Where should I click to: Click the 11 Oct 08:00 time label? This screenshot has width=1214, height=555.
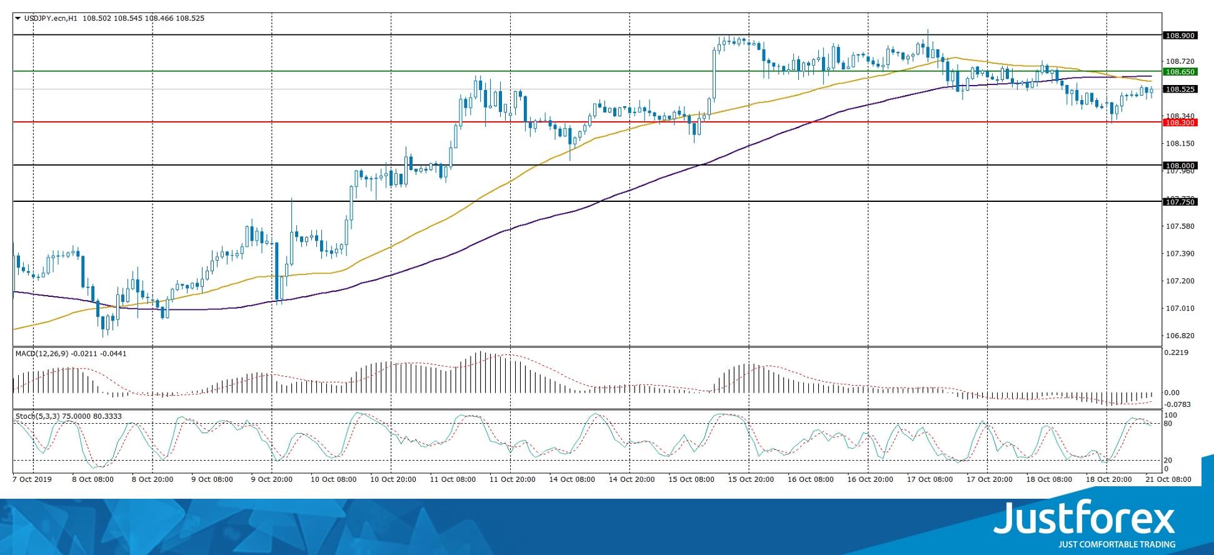(453, 479)
